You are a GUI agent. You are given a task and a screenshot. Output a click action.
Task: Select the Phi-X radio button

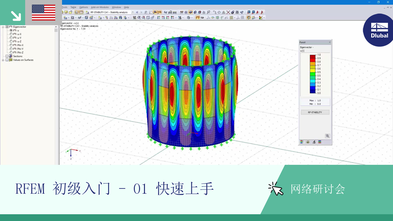coord(11,45)
